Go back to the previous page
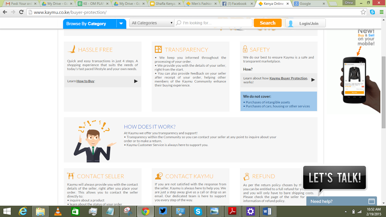The width and height of the screenshot is (386, 217). point(5,12)
